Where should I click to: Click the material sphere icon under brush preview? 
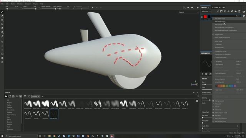206,74
